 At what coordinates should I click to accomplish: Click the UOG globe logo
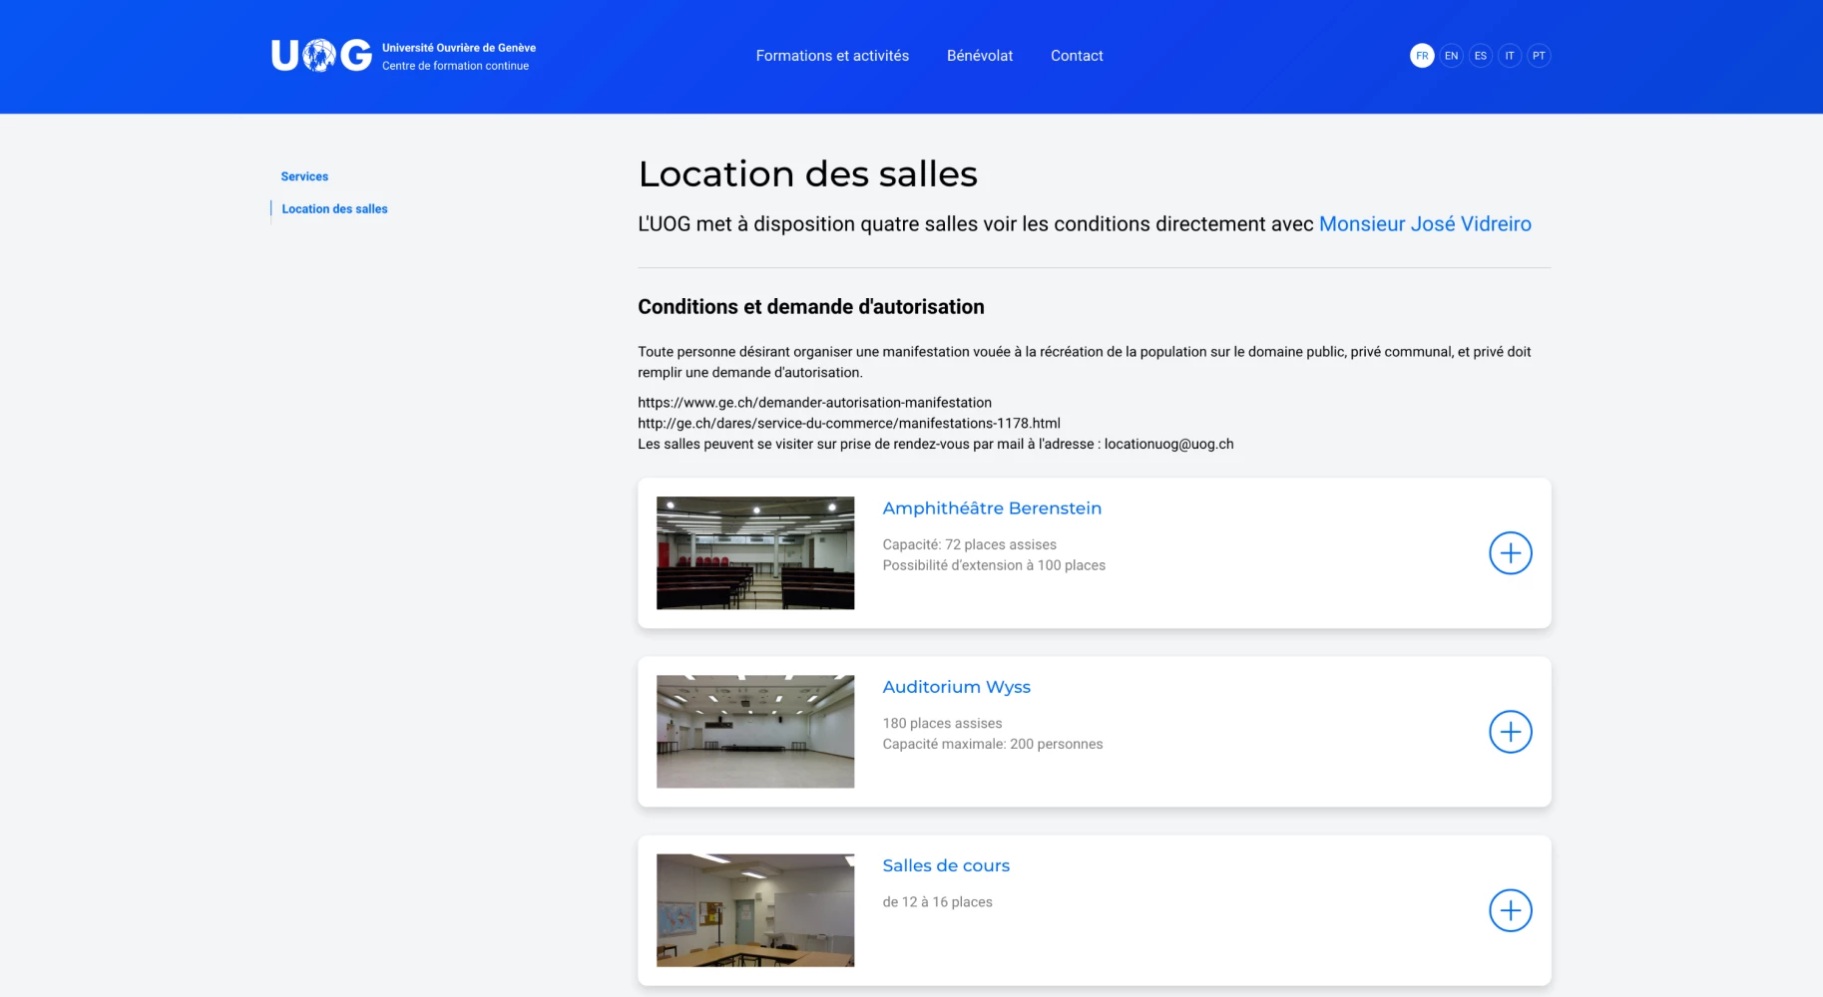coord(321,56)
